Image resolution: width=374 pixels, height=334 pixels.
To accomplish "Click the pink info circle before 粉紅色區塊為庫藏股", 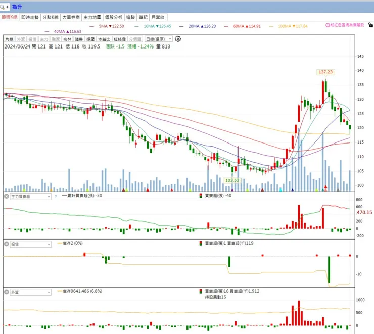I will tap(328, 25).
